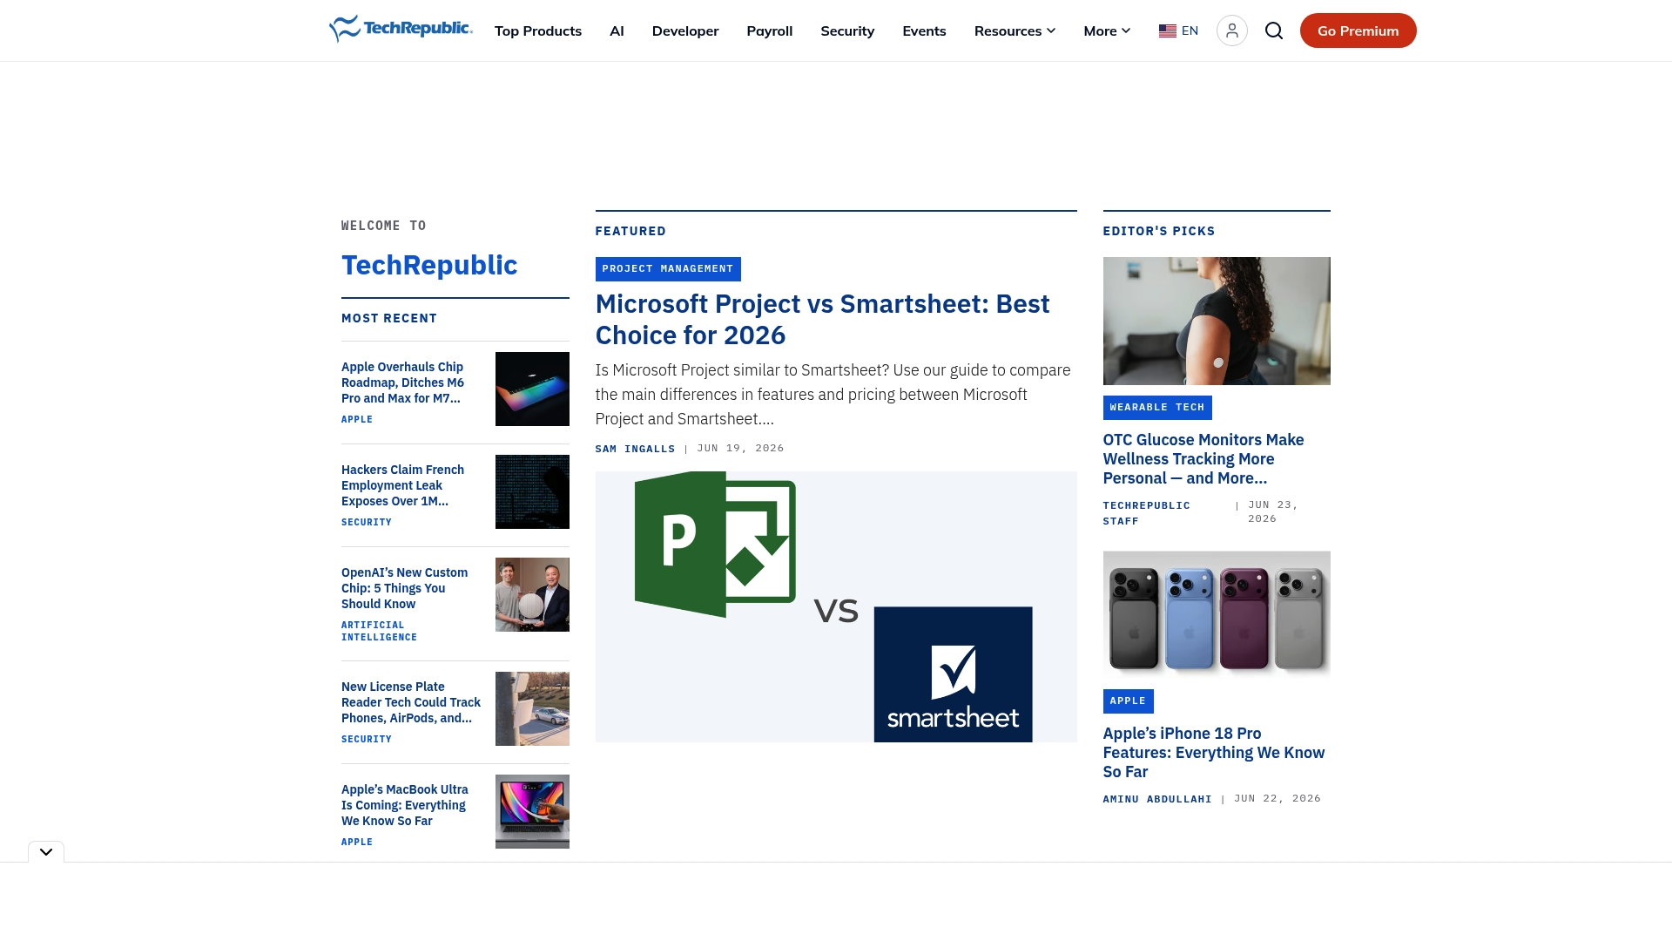Open the Hackers Claim French Employment Leak article
Image resolution: width=1672 pixels, height=941 pixels.
tap(402, 485)
